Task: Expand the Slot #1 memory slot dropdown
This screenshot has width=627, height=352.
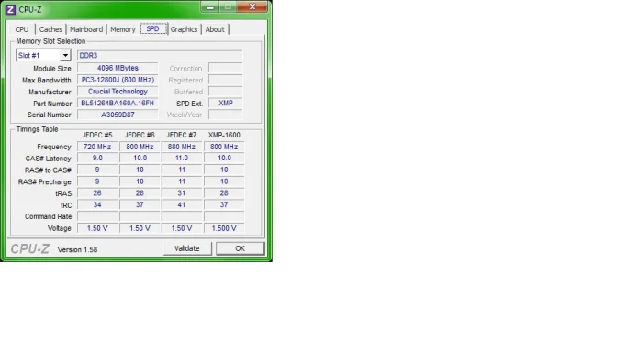Action: click(x=65, y=56)
